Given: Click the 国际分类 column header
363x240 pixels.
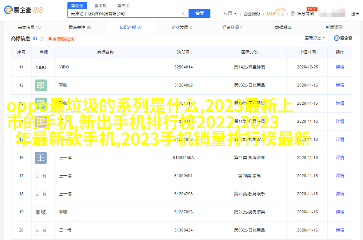Looking at the screenshot, I should click(250, 52).
